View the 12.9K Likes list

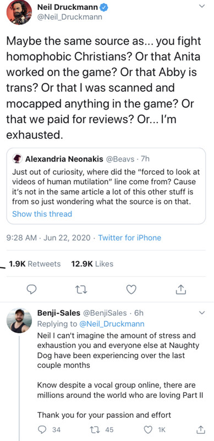(x=92, y=264)
